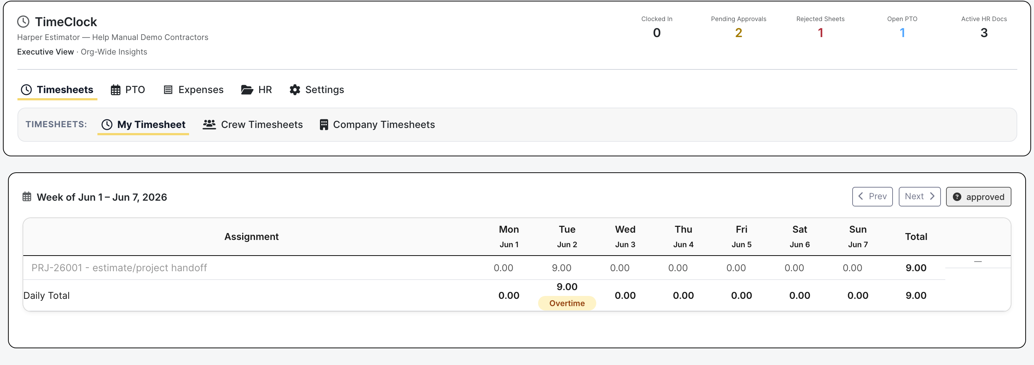Open the HR tab

tap(256, 89)
